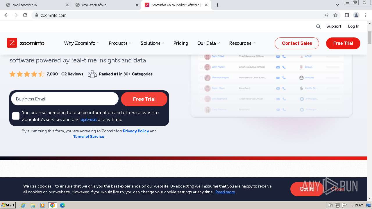Click Read more in the cookie banner
This screenshot has height=209, width=372.
click(x=225, y=192)
